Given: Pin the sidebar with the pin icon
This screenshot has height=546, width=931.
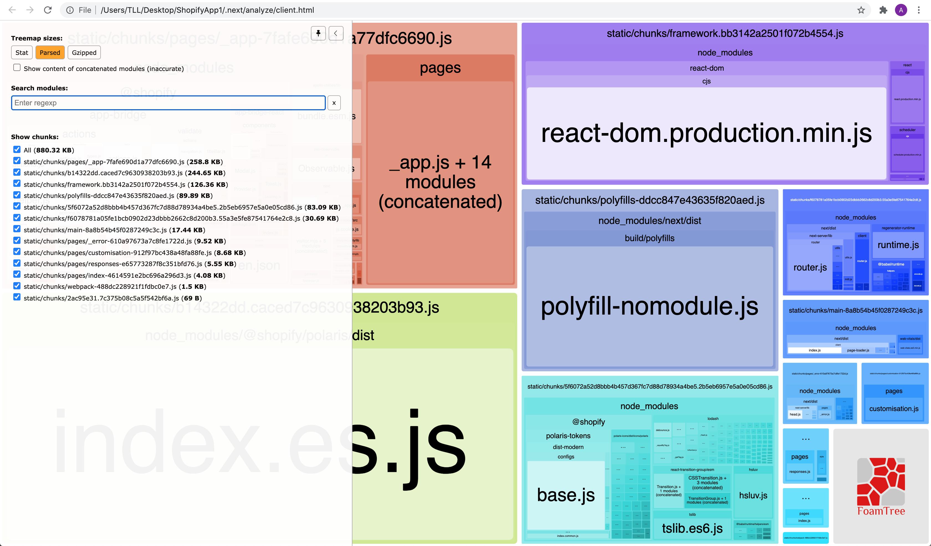Looking at the screenshot, I should [318, 33].
